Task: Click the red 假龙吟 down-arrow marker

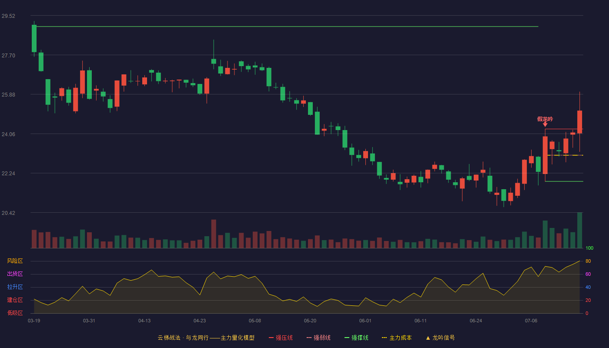Action: click(x=545, y=124)
